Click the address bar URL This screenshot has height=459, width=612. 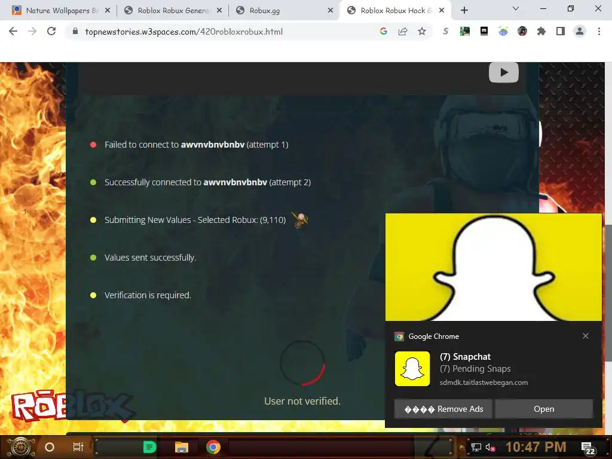pos(184,32)
